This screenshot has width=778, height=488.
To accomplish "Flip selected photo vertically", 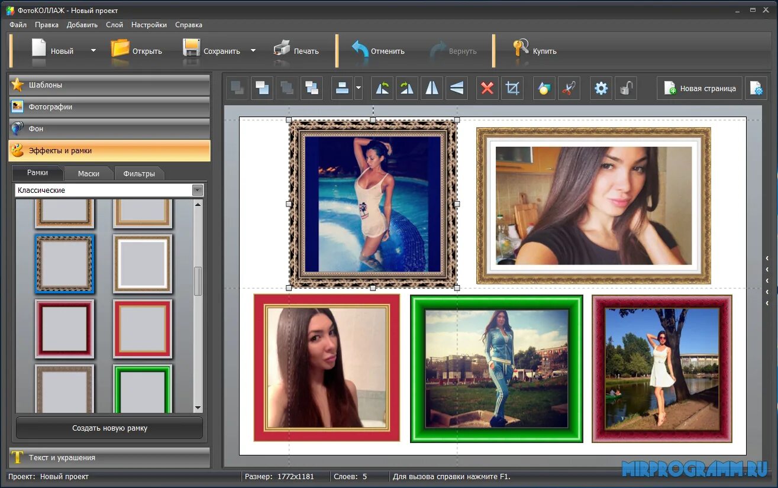I will 457,89.
